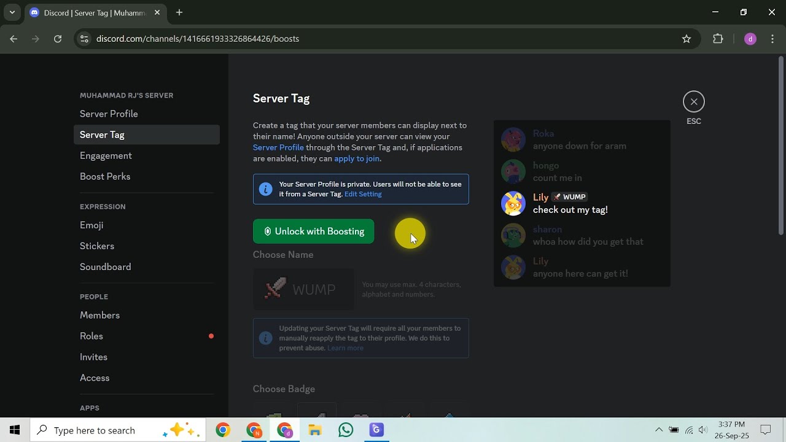This screenshot has width=786, height=442.
Task: Open the Roles settings
Action: coord(146,336)
